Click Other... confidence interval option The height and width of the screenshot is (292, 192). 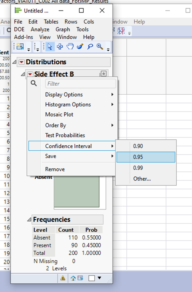pos(142,179)
